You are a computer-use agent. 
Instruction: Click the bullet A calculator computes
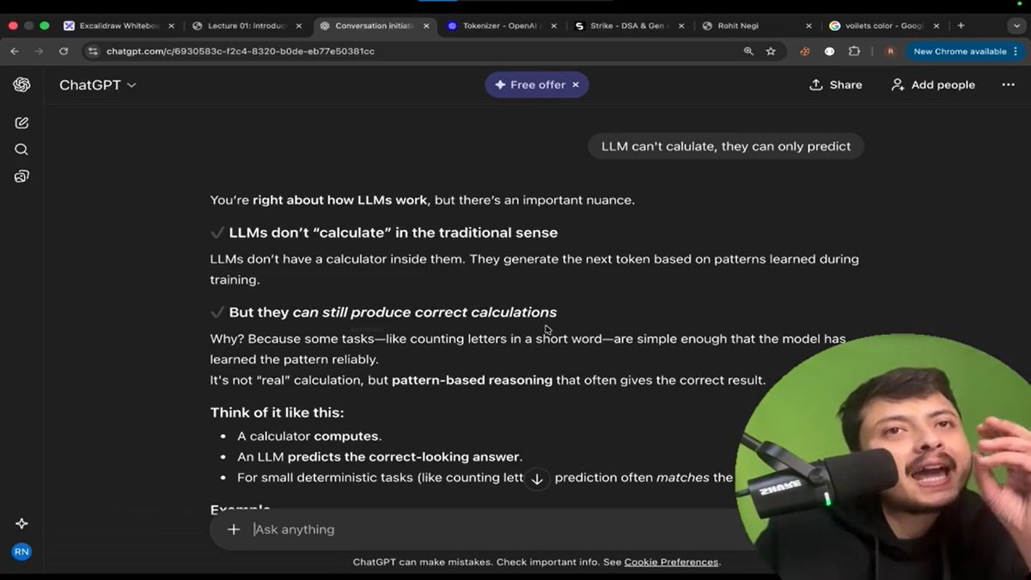[x=309, y=437]
